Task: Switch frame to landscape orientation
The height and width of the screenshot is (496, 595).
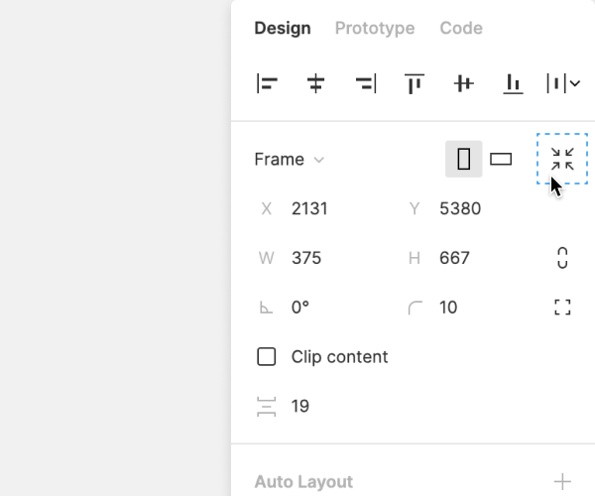Action: pos(501,159)
